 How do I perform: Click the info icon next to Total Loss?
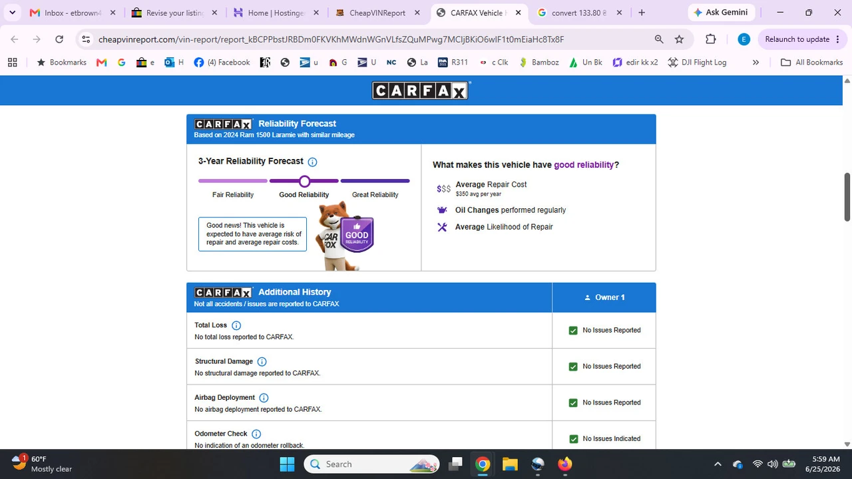(x=236, y=325)
